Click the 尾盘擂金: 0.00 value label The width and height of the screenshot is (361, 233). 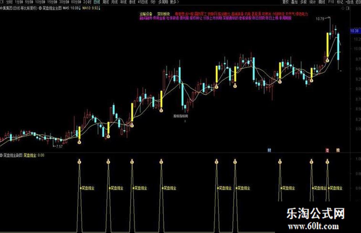pos(34,155)
